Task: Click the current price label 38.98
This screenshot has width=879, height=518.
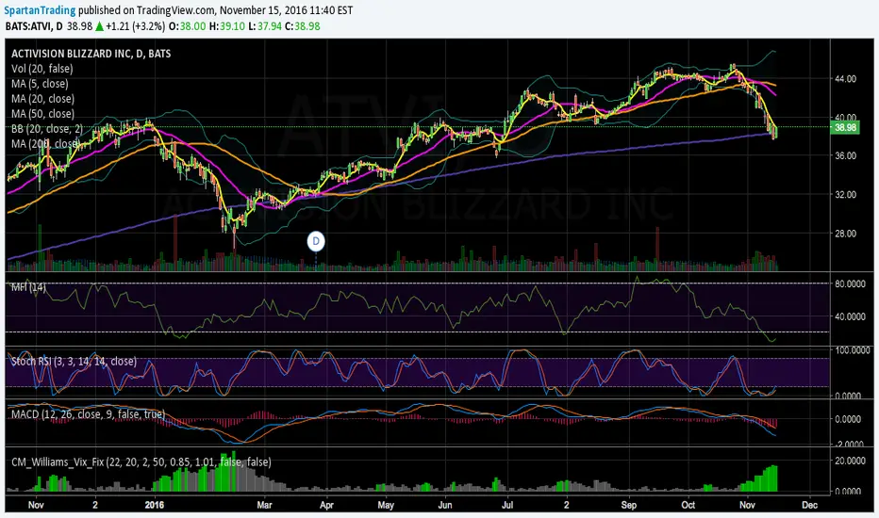Action: (x=845, y=128)
